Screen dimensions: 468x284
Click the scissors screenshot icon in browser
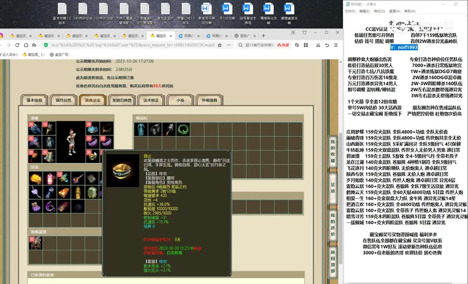pyautogui.click(x=318, y=45)
